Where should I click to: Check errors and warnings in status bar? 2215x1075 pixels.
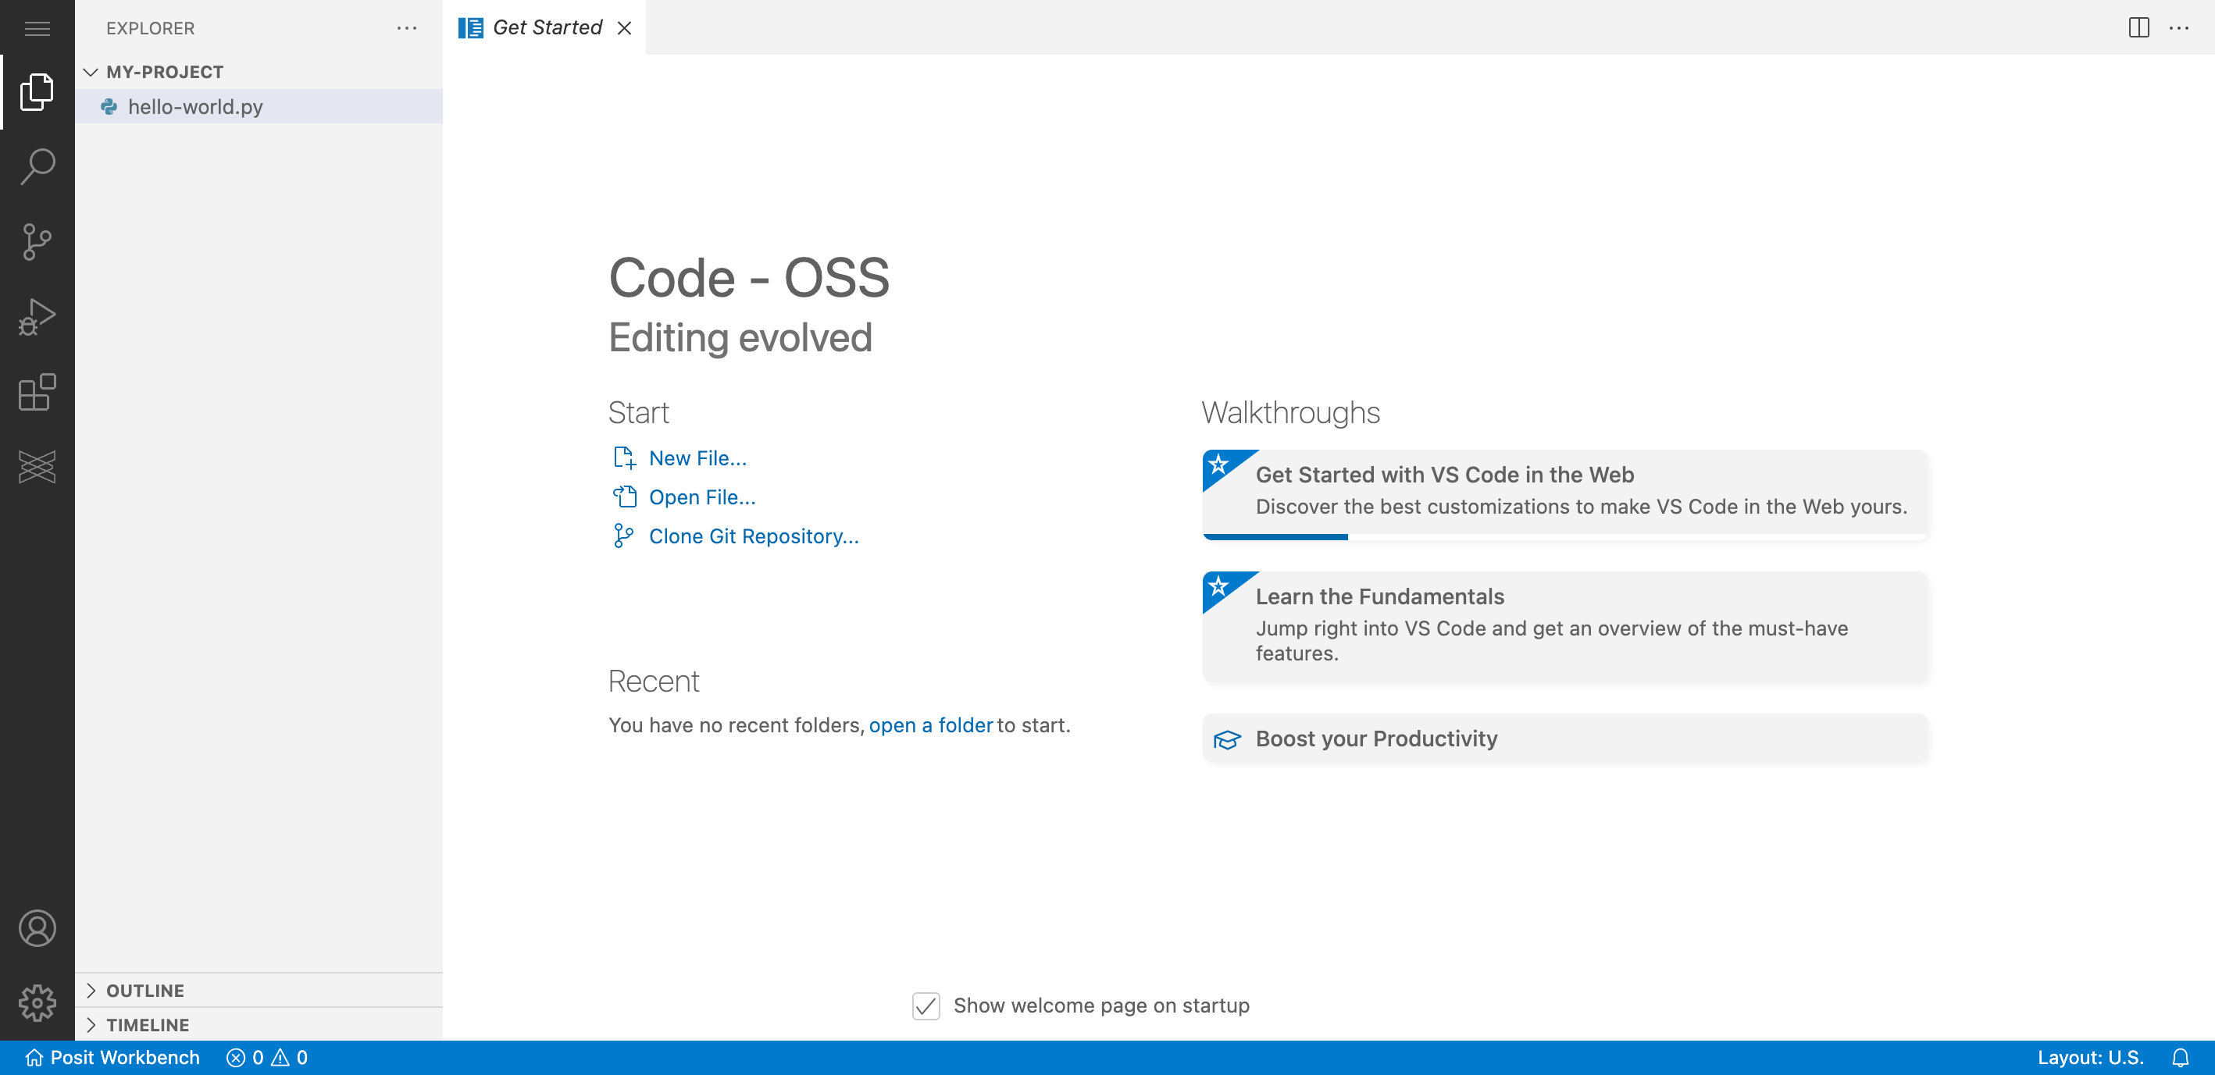(x=266, y=1057)
